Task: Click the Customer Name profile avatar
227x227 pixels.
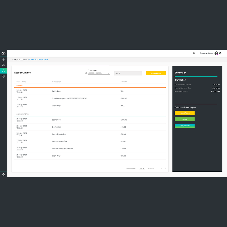Action: (x=216, y=53)
